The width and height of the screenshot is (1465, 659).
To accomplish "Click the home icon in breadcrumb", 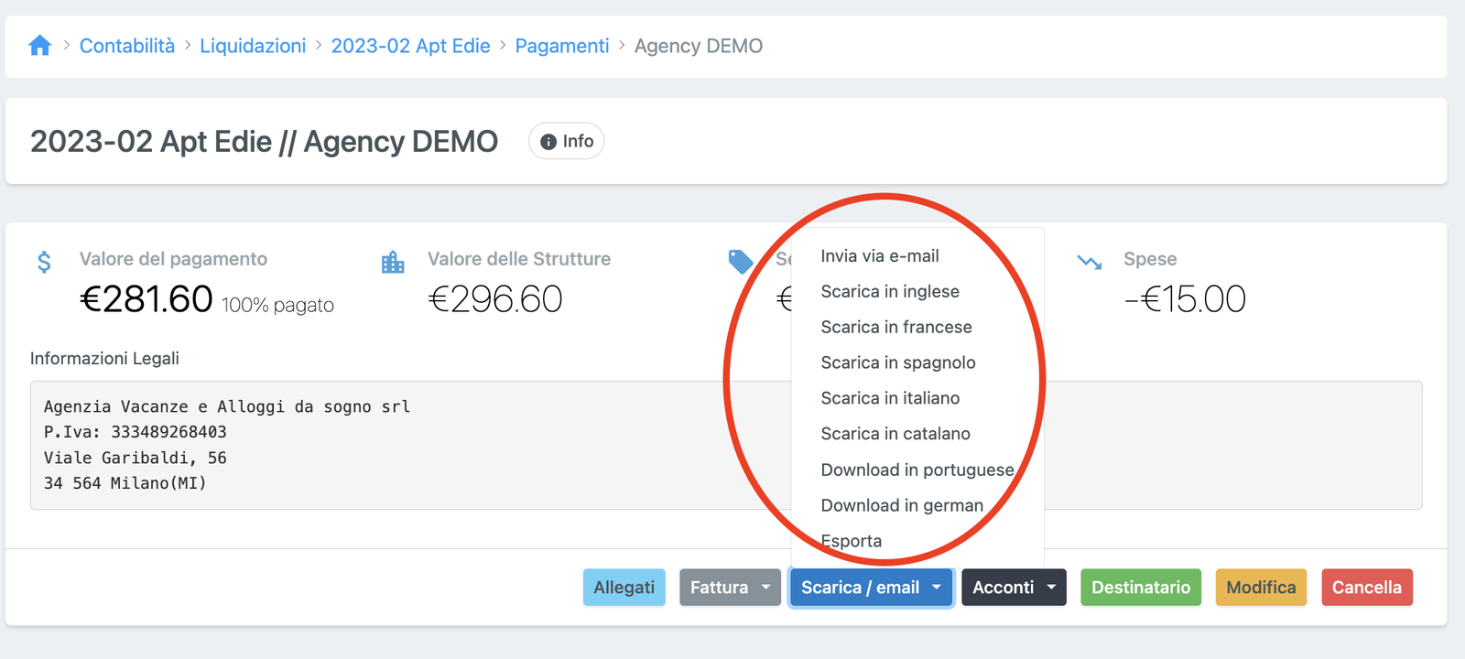I will point(39,46).
